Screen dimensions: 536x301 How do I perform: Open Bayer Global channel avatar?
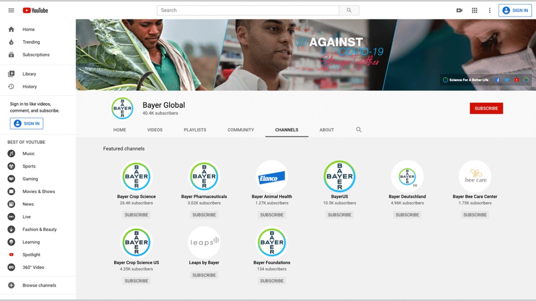(x=122, y=108)
